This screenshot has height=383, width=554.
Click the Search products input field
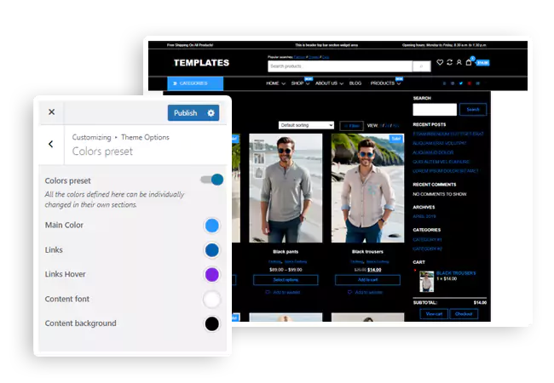pos(340,66)
